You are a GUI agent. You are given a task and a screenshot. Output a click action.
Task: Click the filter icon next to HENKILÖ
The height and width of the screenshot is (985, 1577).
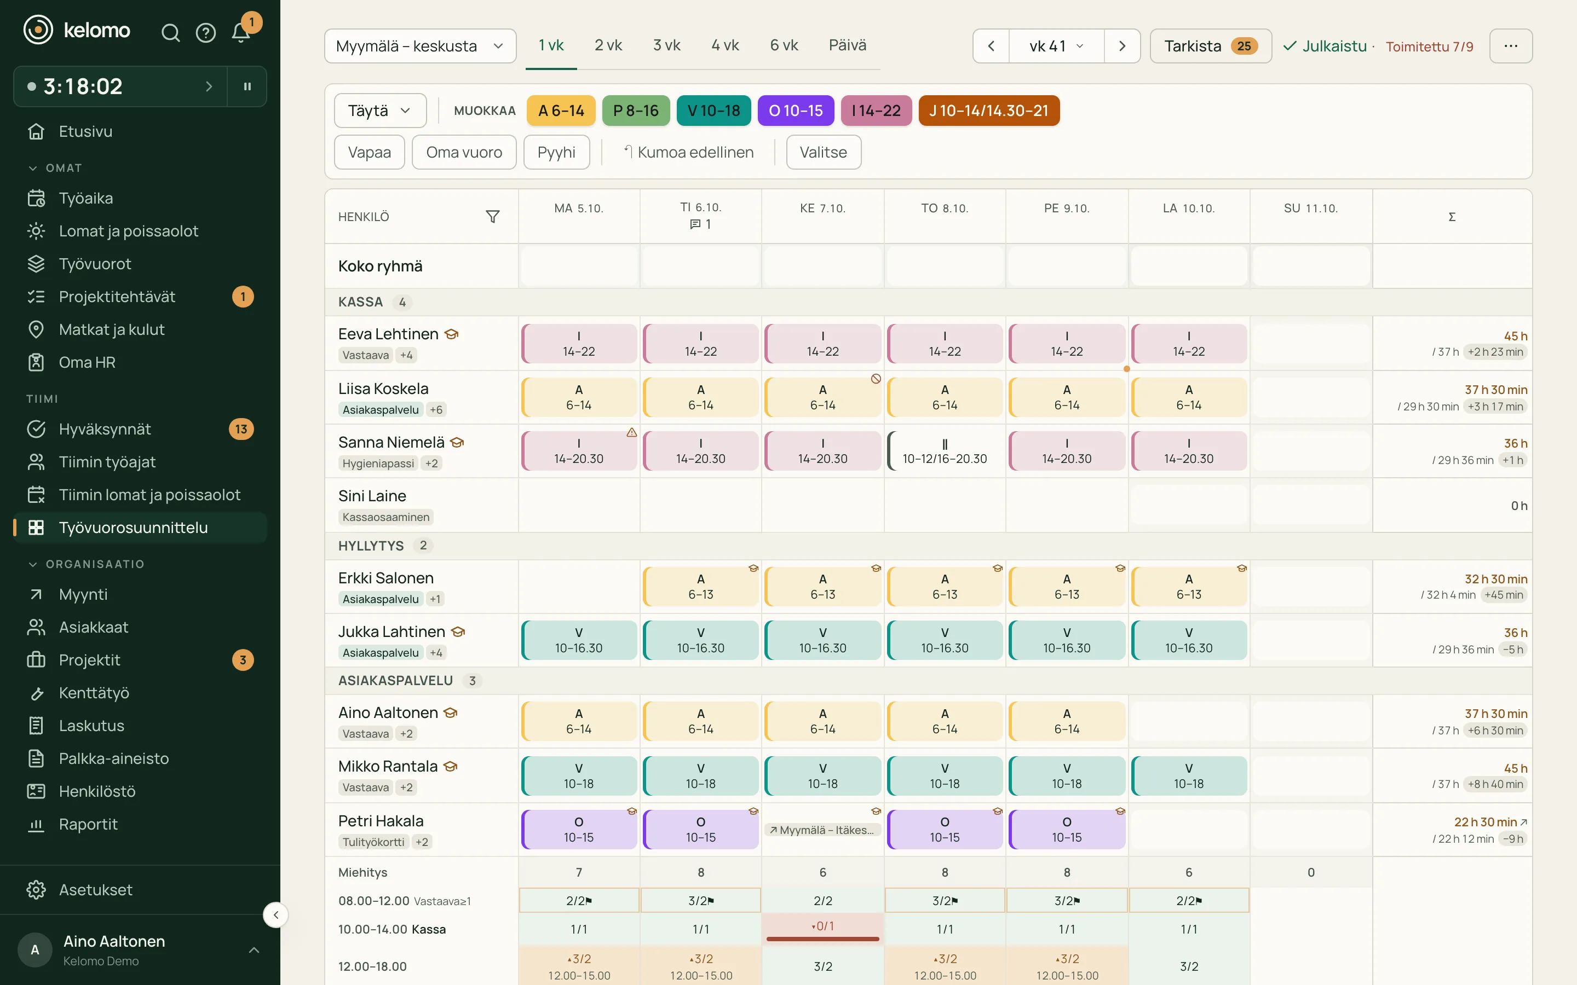pos(493,216)
